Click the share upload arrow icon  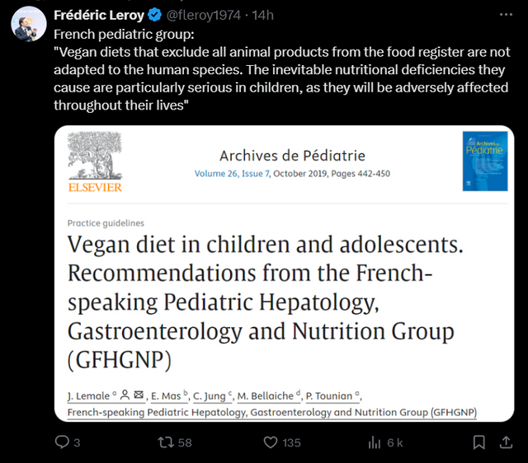506,442
